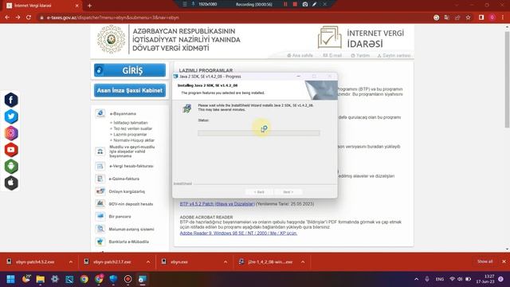Open the Instagram social icon
510x287 pixels.
[11, 133]
